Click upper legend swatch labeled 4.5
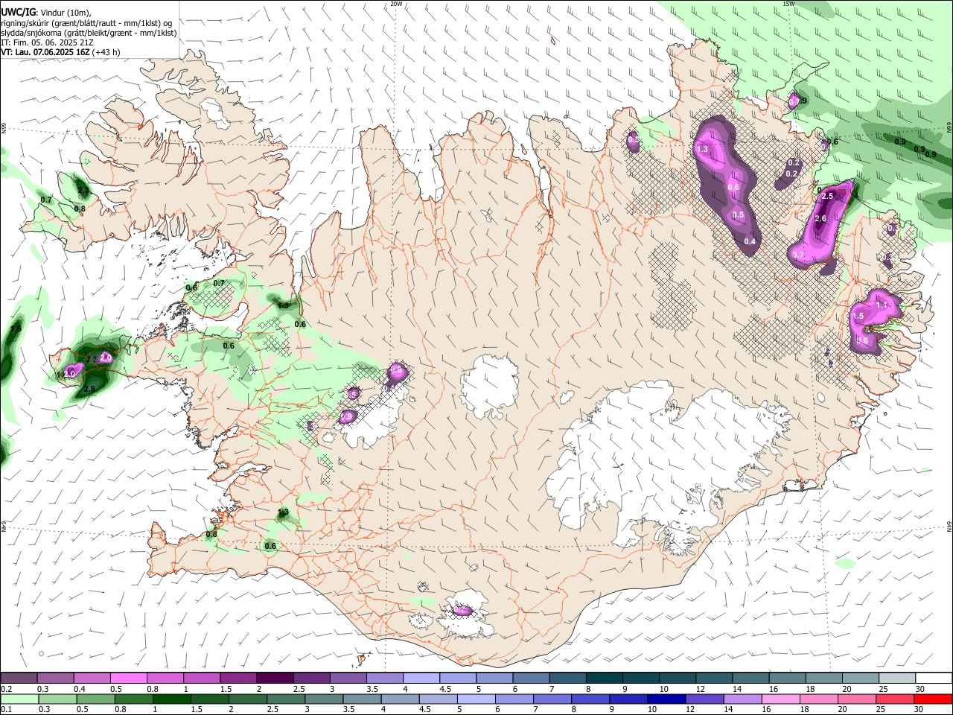 pos(458,679)
